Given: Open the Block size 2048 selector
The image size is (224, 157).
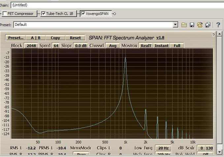Looking at the screenshot, I should pyautogui.click(x=31, y=46).
